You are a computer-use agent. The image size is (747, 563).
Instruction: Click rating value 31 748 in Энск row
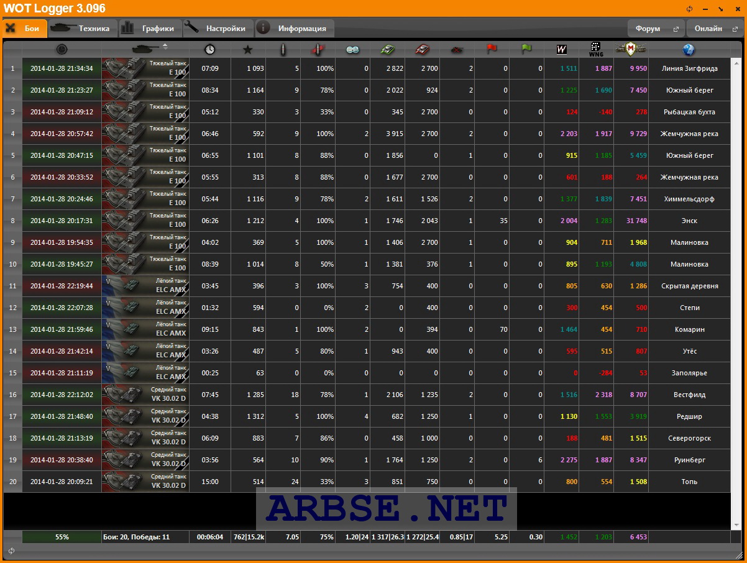[637, 221]
